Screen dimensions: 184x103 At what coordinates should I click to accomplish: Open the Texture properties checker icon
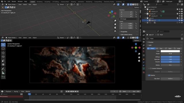(144, 72)
